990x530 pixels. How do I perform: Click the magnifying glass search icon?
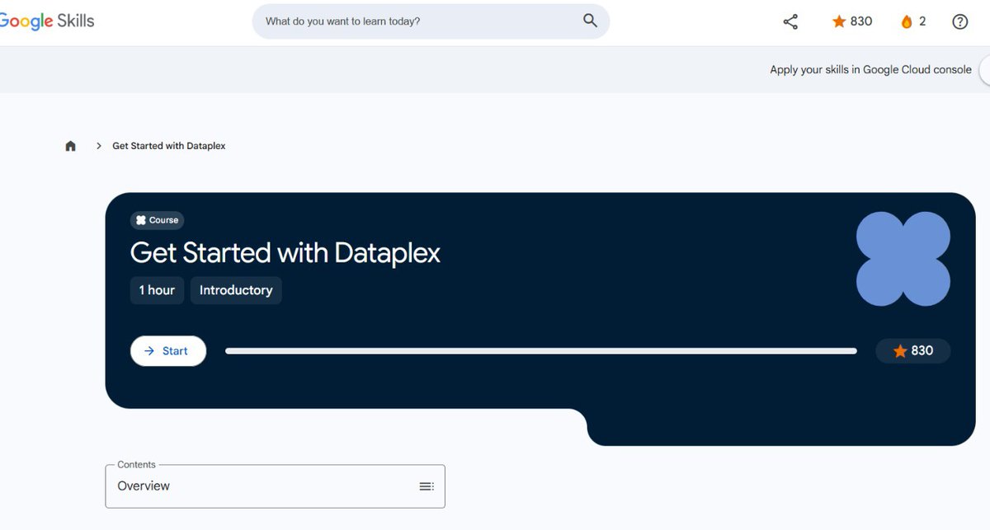(590, 21)
